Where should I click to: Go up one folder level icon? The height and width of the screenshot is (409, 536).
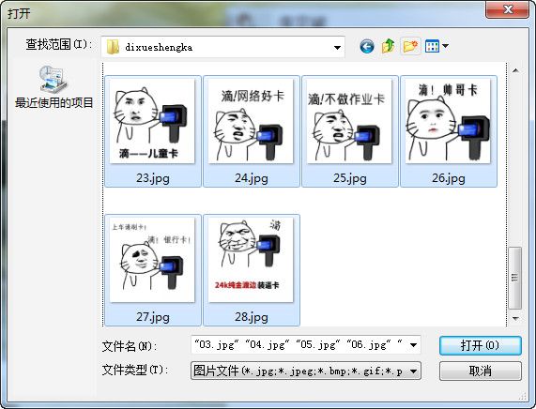pos(389,46)
